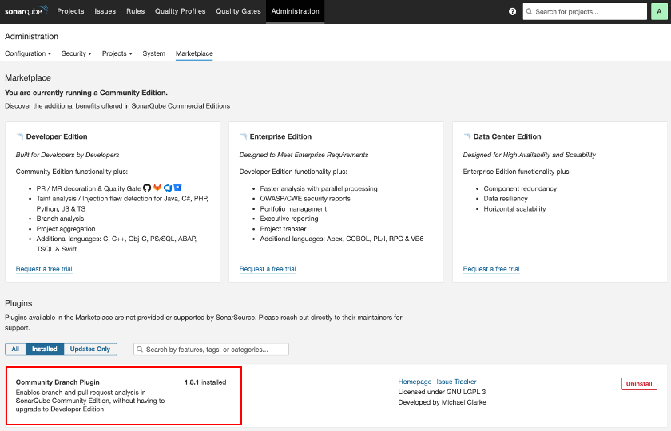Image resolution: width=671 pixels, height=431 pixels.
Task: Click the Enterprise Edition heading
Action: (280, 136)
